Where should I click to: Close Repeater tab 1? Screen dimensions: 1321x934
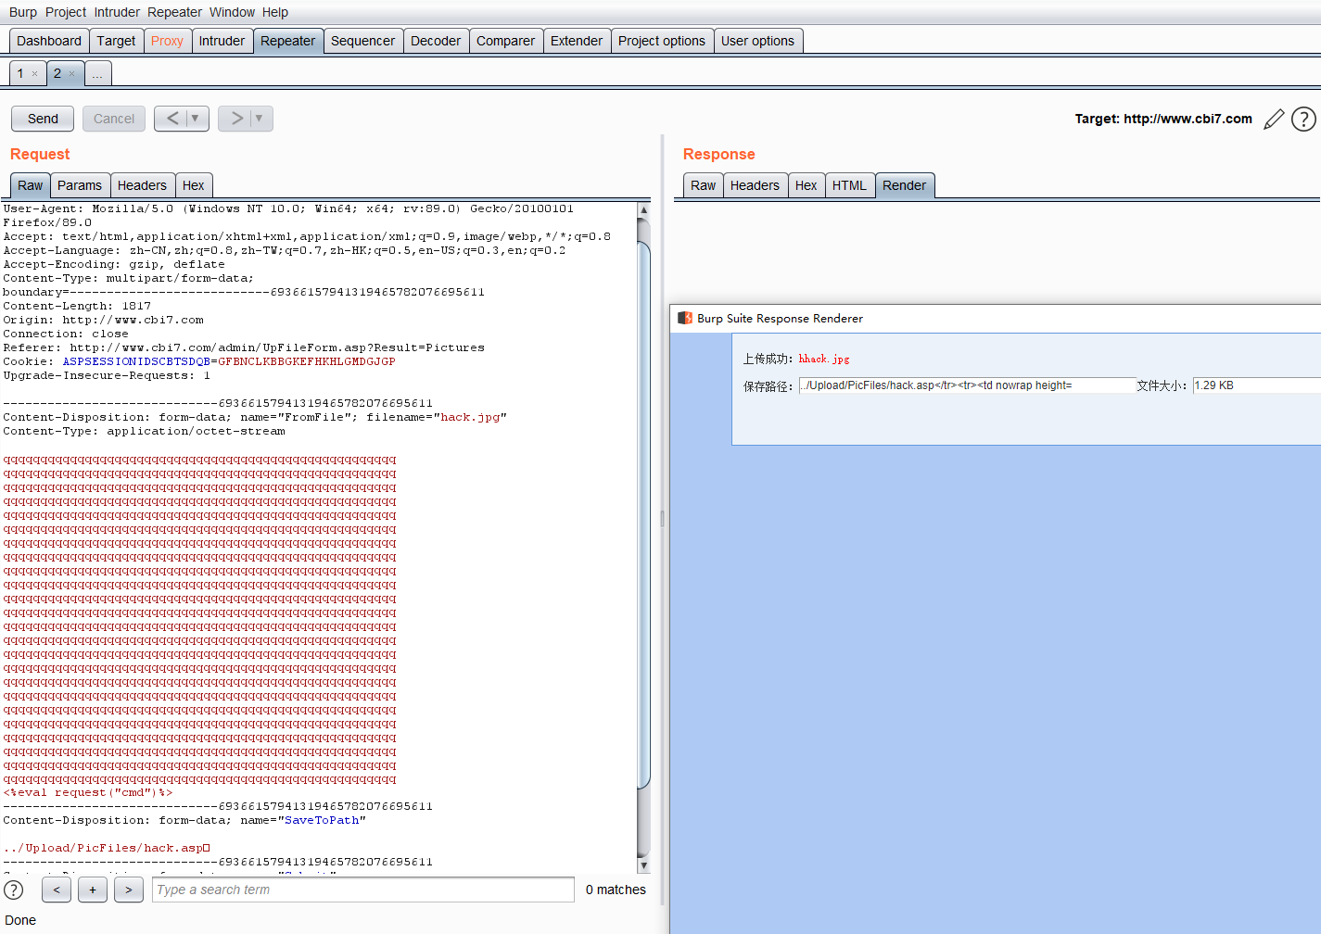(x=35, y=74)
